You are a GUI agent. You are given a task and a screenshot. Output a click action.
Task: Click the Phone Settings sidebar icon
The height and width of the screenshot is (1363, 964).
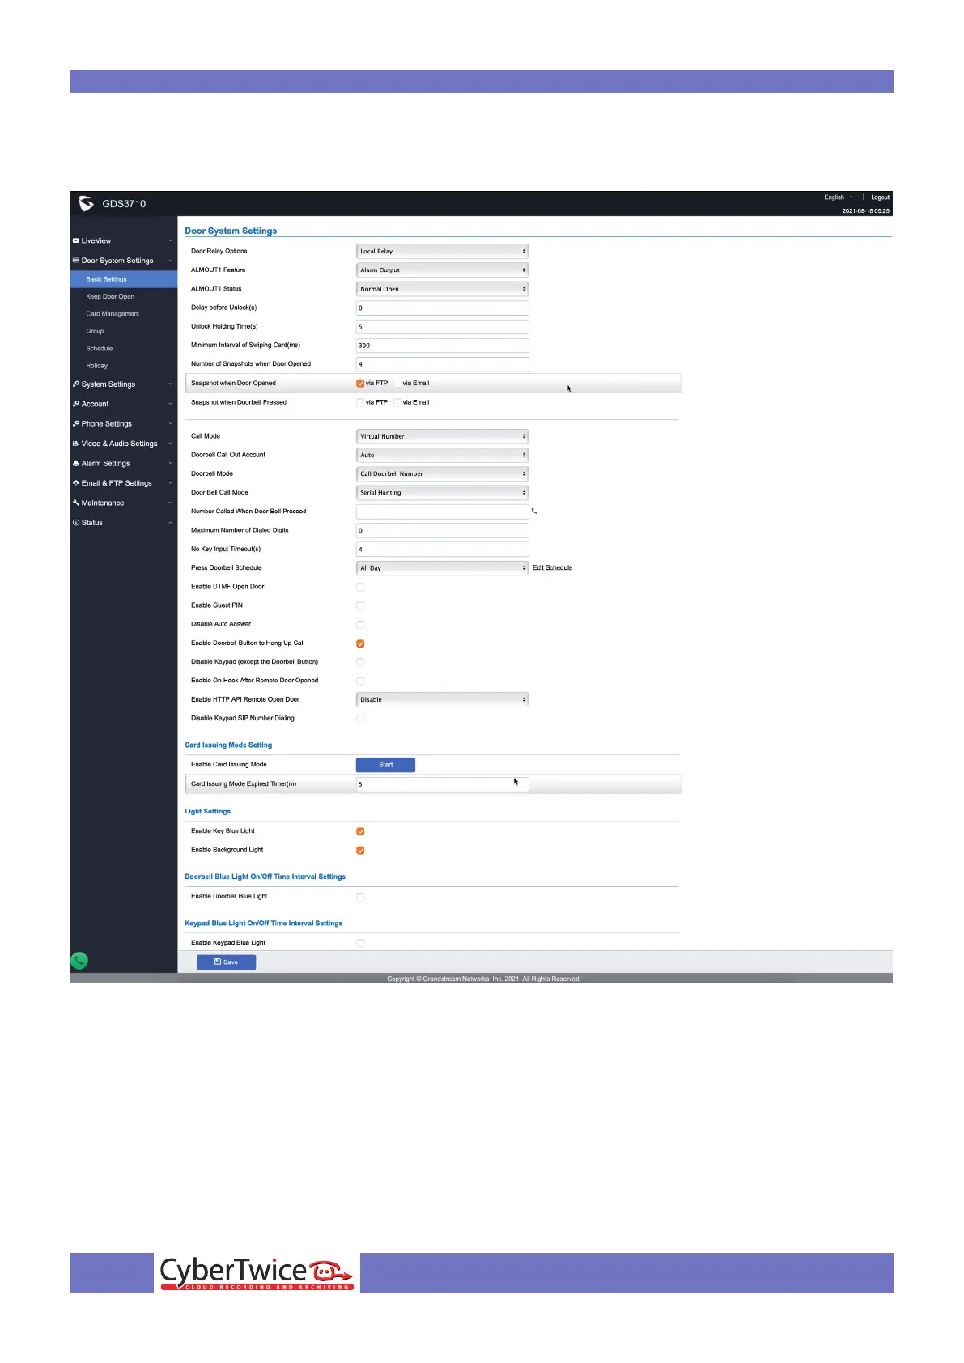(76, 423)
